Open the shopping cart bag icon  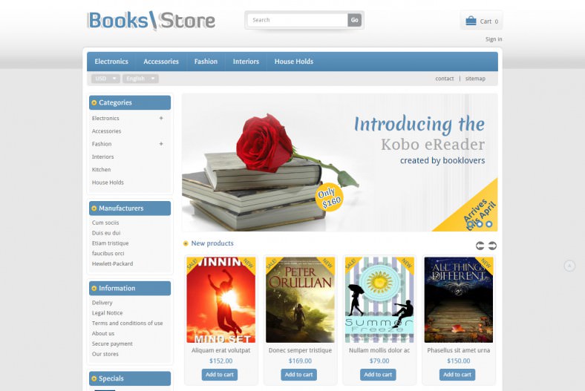tap(471, 21)
